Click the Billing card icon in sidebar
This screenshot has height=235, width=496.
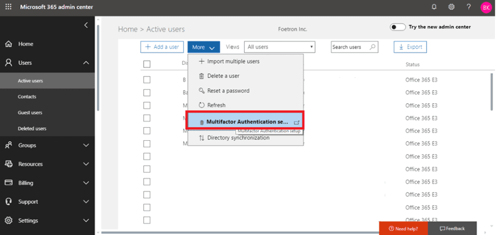[x=9, y=183]
